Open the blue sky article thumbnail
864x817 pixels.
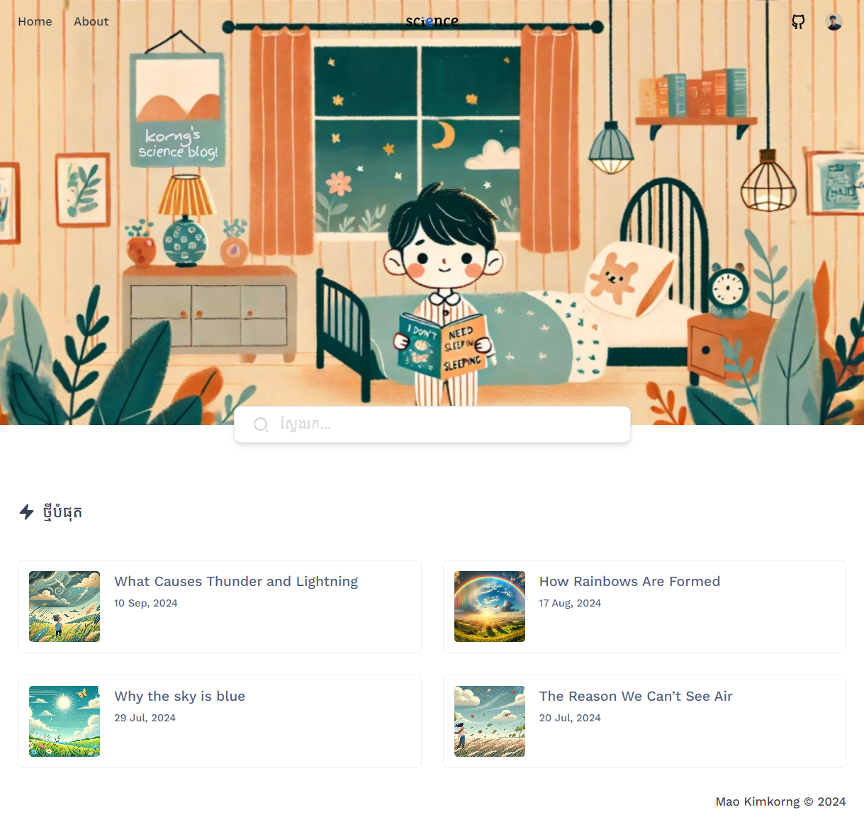(64, 721)
